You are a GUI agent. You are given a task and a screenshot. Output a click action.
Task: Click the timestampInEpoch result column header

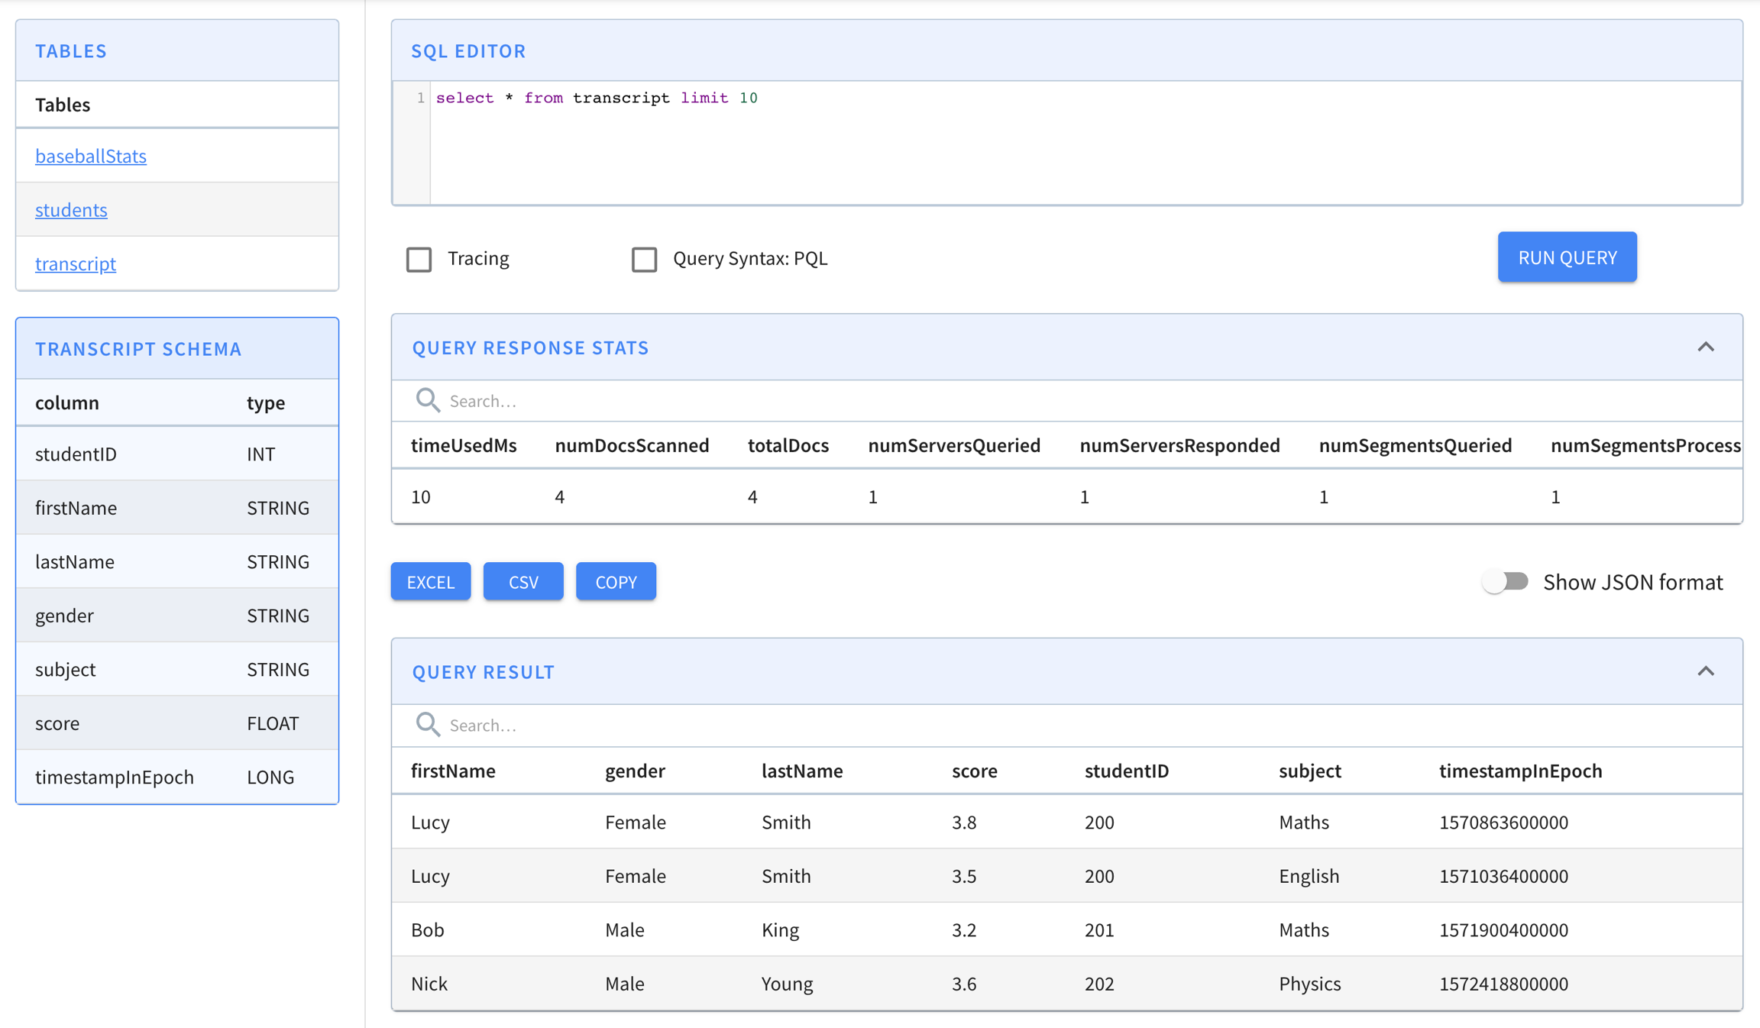point(1520,771)
